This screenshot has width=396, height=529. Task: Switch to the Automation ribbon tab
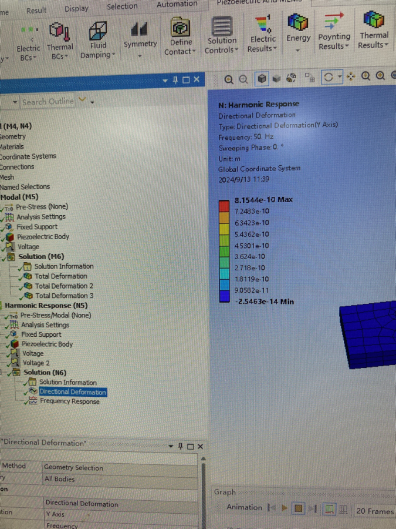click(177, 4)
